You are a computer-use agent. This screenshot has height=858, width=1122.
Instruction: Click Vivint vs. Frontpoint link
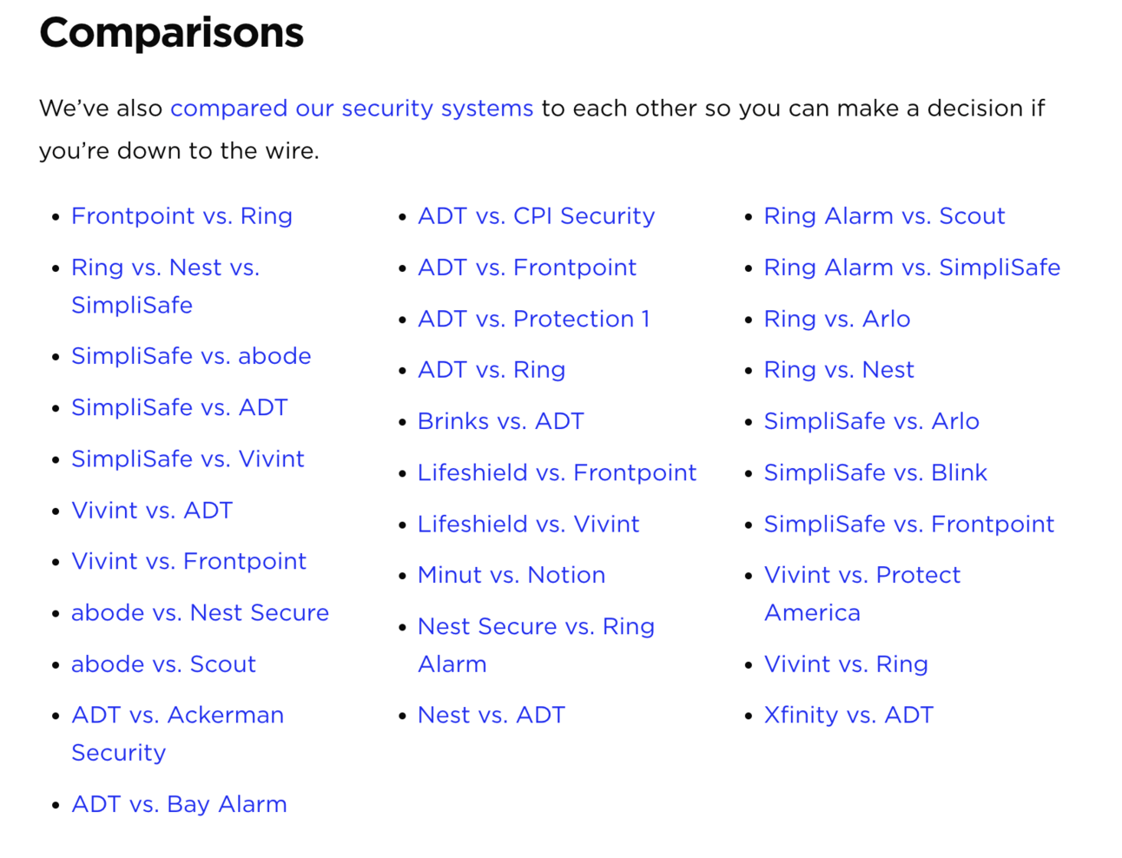pyautogui.click(x=188, y=561)
